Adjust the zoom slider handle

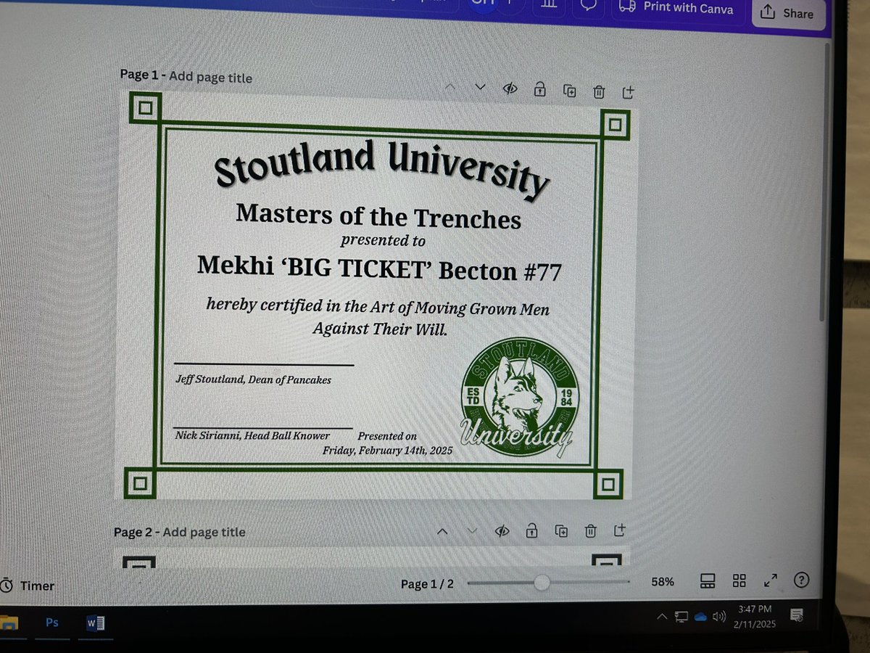(x=542, y=583)
